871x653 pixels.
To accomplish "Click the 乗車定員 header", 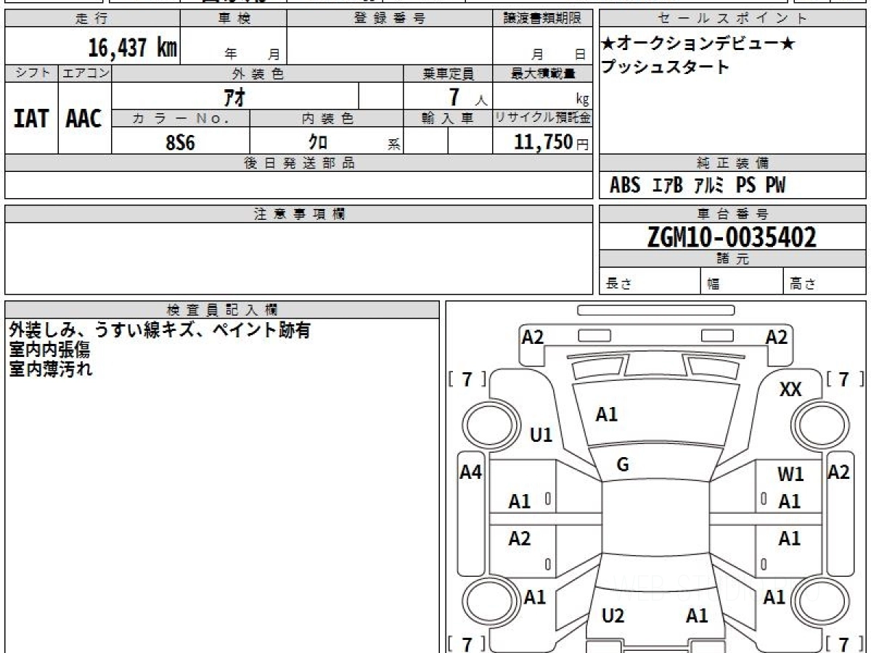I will click(x=448, y=73).
